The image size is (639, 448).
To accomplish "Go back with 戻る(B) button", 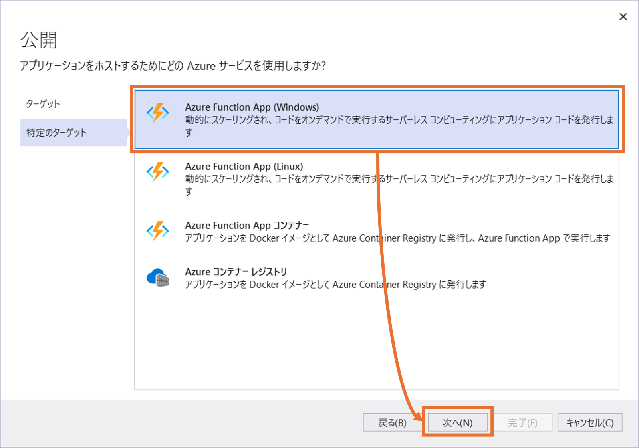I will click(392, 422).
